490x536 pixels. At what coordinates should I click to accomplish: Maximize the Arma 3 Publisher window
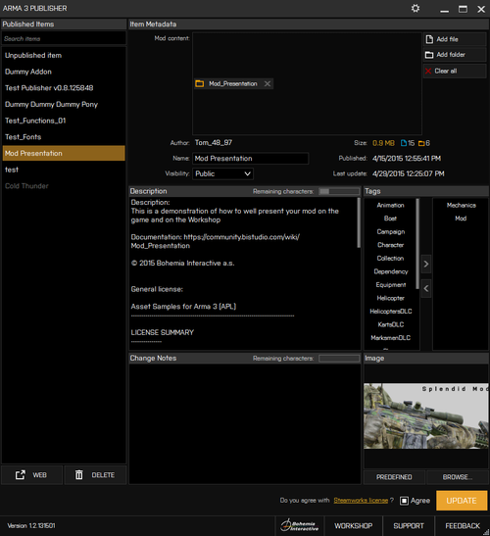coord(463,9)
